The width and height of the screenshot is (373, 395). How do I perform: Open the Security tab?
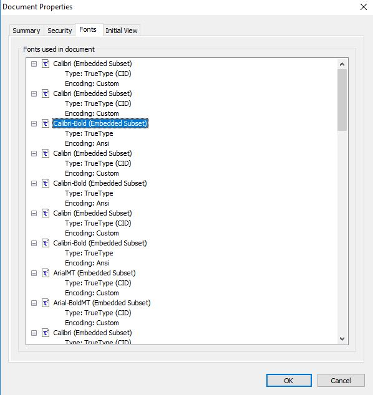click(x=60, y=31)
